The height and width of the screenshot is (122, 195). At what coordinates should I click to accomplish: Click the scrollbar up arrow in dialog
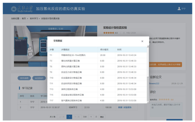pyautogui.click(x=148, y=46)
